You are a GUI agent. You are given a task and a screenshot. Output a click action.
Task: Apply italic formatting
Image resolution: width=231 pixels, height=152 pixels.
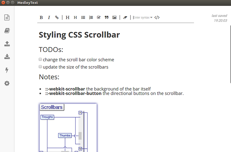[49, 17]
